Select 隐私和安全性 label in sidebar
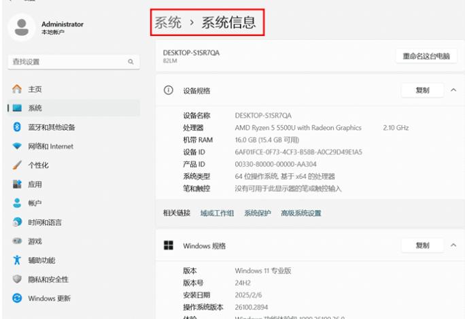Image resolution: width=465 pixels, height=319 pixels. click(x=48, y=280)
